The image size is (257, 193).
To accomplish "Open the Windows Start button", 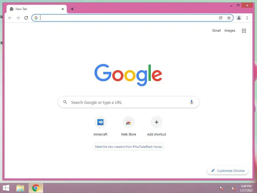I will [x=6, y=188].
